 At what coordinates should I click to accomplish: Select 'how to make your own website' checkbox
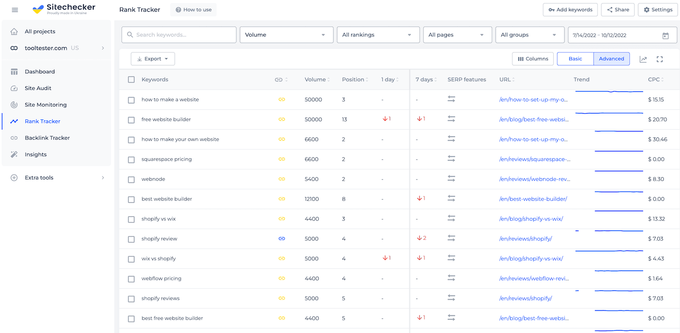coord(131,140)
